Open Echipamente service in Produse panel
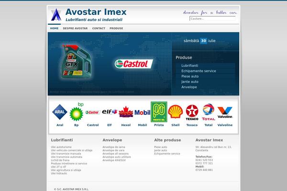Screen dimensions: 287x191 pos(199,71)
